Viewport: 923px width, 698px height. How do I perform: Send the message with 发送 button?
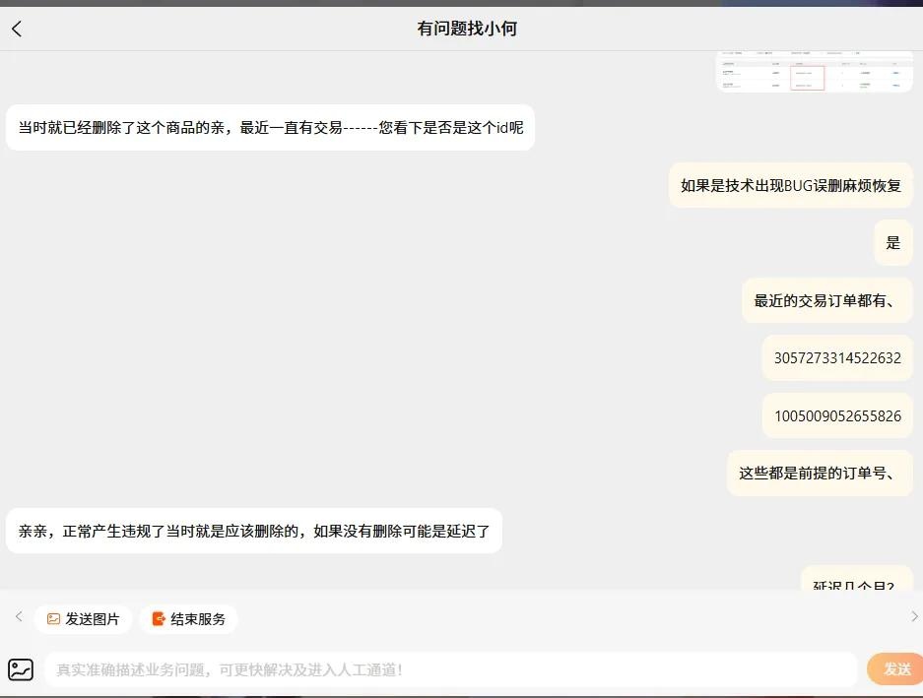(894, 669)
